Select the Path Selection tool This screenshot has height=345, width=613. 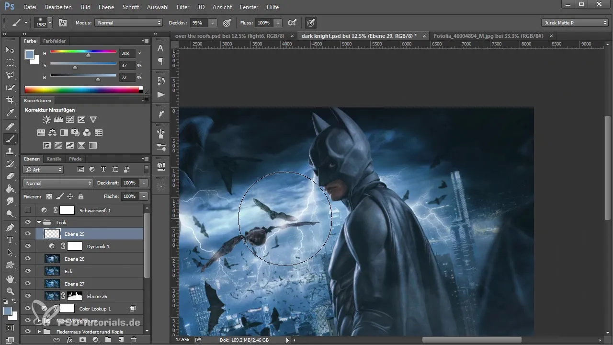point(10,252)
